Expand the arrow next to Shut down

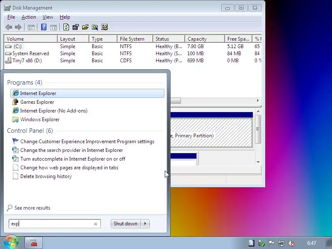point(145,224)
